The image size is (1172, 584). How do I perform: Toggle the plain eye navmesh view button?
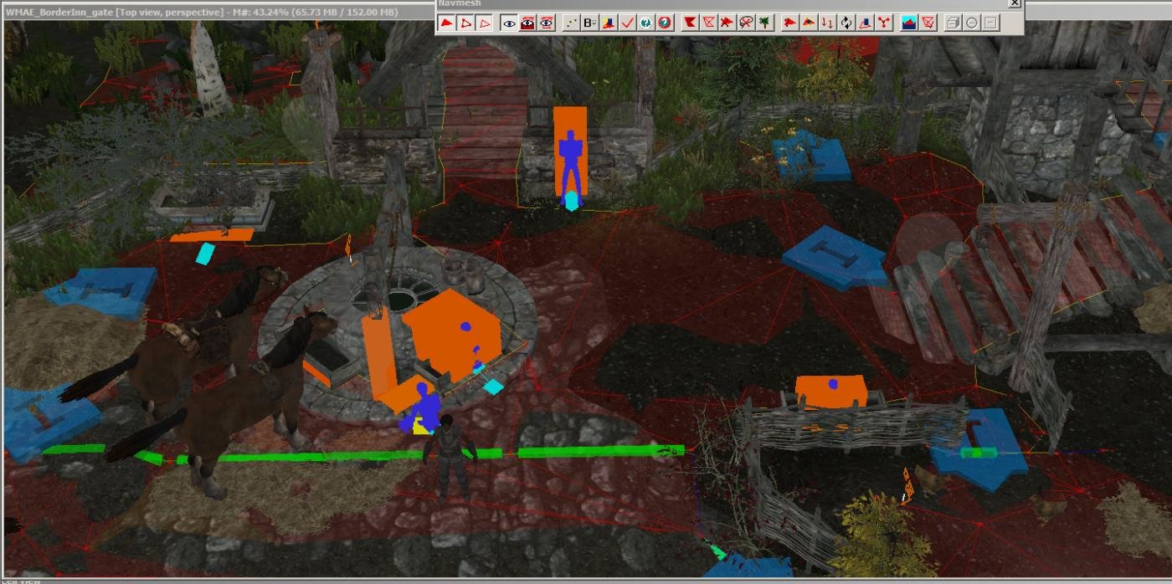click(x=509, y=23)
